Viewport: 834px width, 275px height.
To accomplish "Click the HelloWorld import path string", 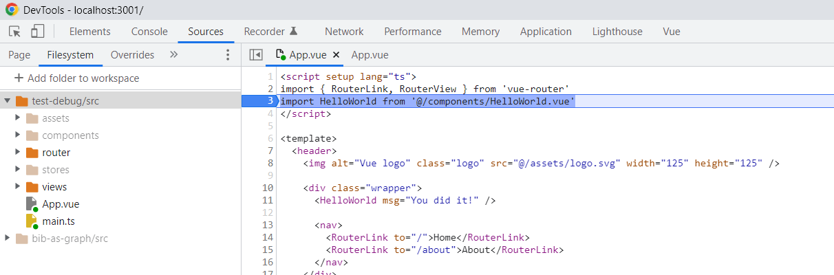I will coord(493,101).
